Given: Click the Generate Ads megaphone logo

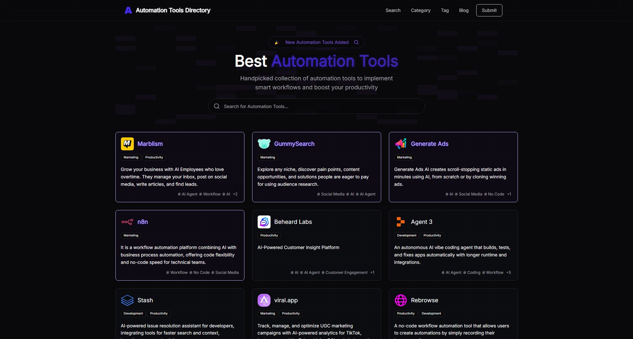Looking at the screenshot, I should click(x=401, y=144).
